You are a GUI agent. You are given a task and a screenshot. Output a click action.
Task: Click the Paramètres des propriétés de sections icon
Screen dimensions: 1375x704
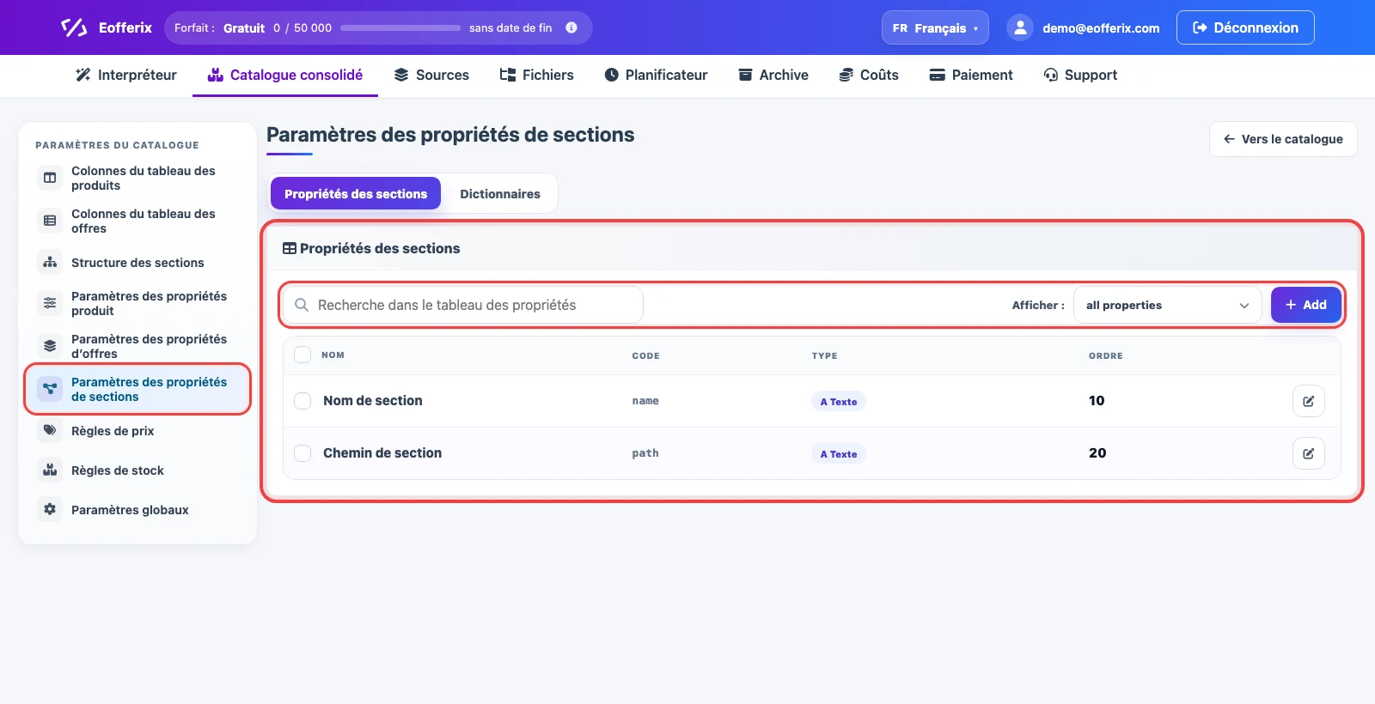pos(50,389)
